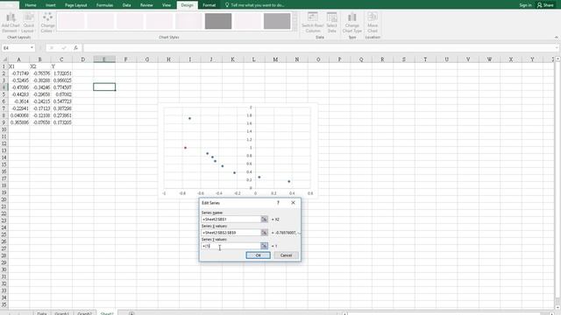Collapse range selector for Series name
This screenshot has width=561, height=315.
[264, 219]
